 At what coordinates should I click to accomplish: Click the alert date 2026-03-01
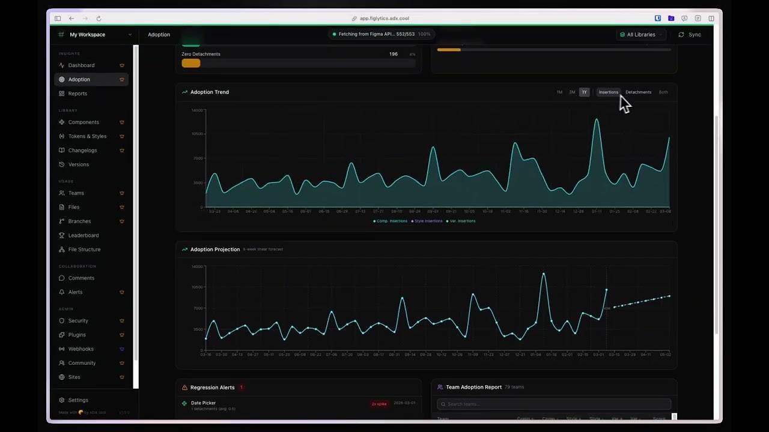point(404,403)
